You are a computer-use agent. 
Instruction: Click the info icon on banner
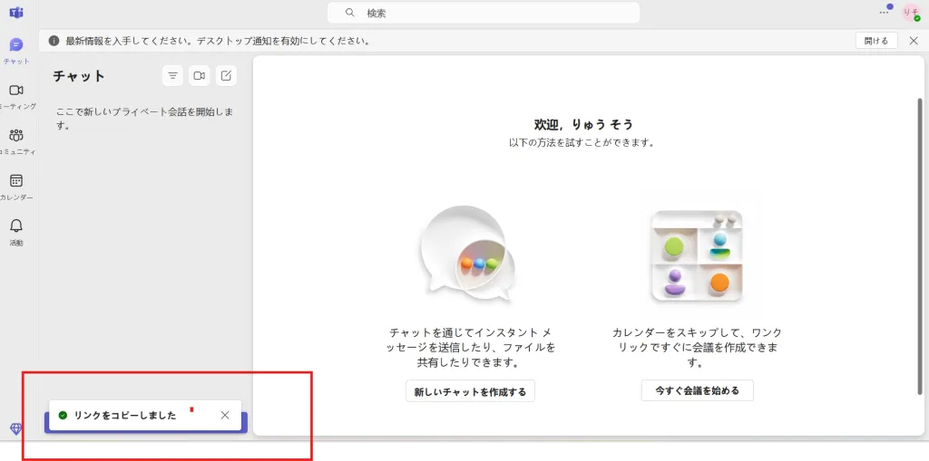(x=54, y=41)
